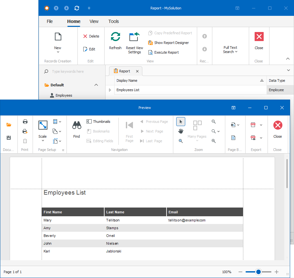Expand the Employees List row
294x278 pixels.
(110, 90)
